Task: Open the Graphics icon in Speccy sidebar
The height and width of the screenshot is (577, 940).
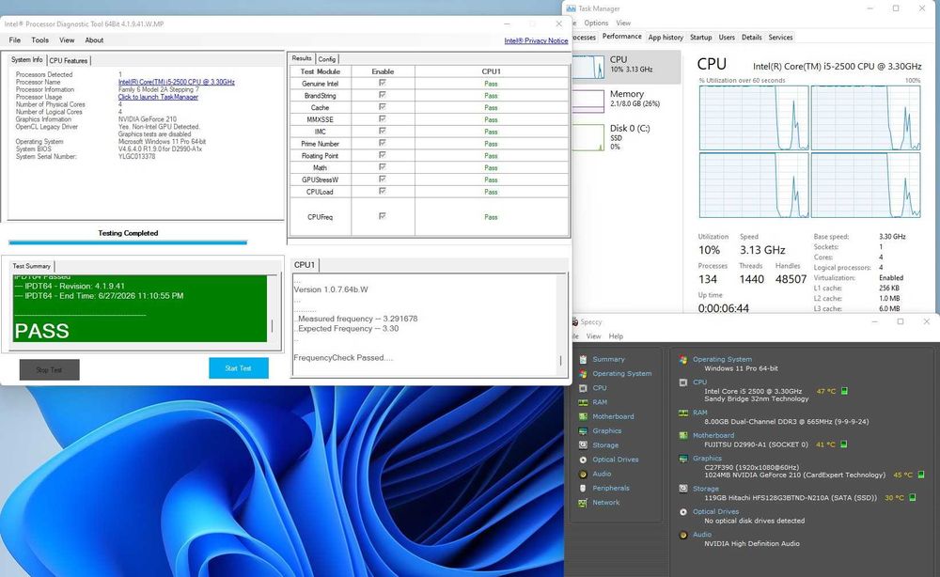Action: coord(583,431)
